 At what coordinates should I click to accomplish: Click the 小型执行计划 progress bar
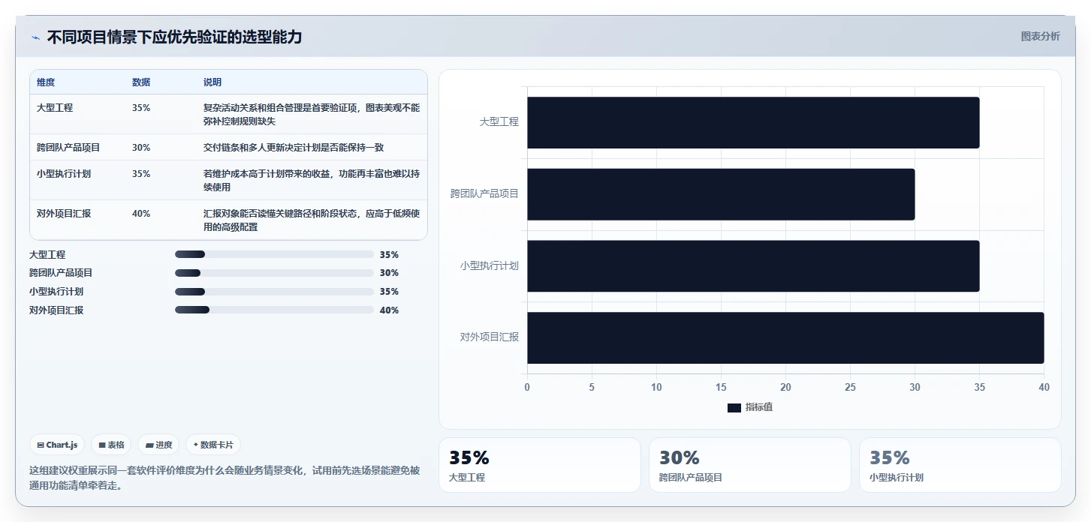pyautogui.click(x=274, y=292)
